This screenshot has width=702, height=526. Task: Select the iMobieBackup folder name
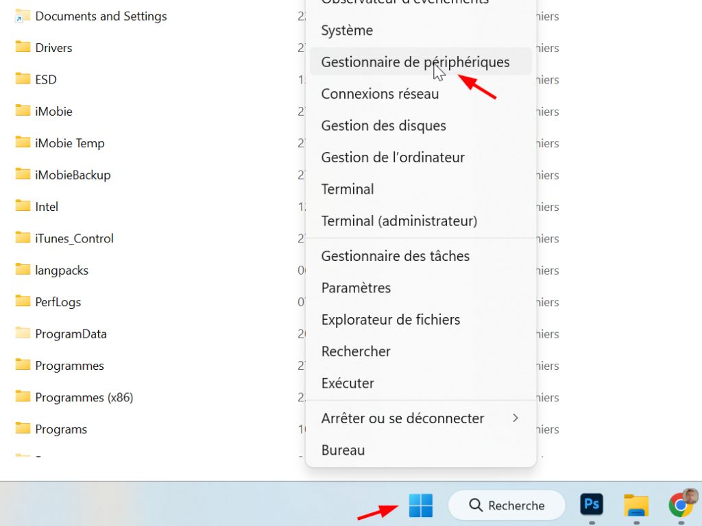pyautogui.click(x=73, y=175)
